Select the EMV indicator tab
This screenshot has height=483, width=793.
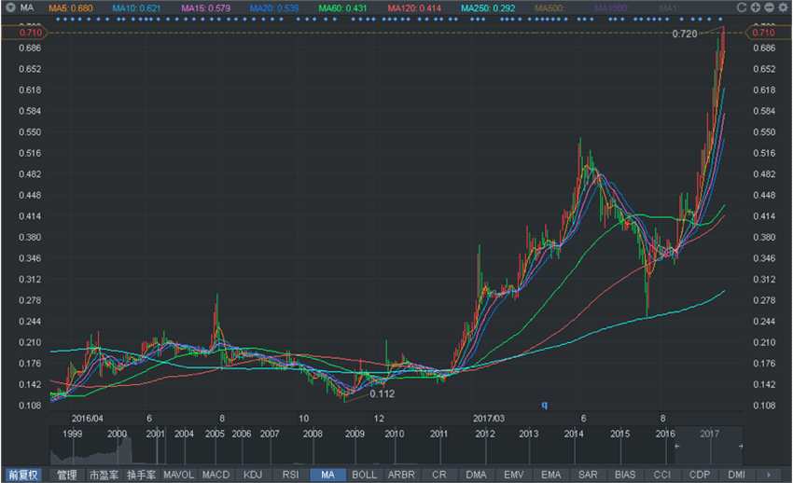tap(513, 475)
